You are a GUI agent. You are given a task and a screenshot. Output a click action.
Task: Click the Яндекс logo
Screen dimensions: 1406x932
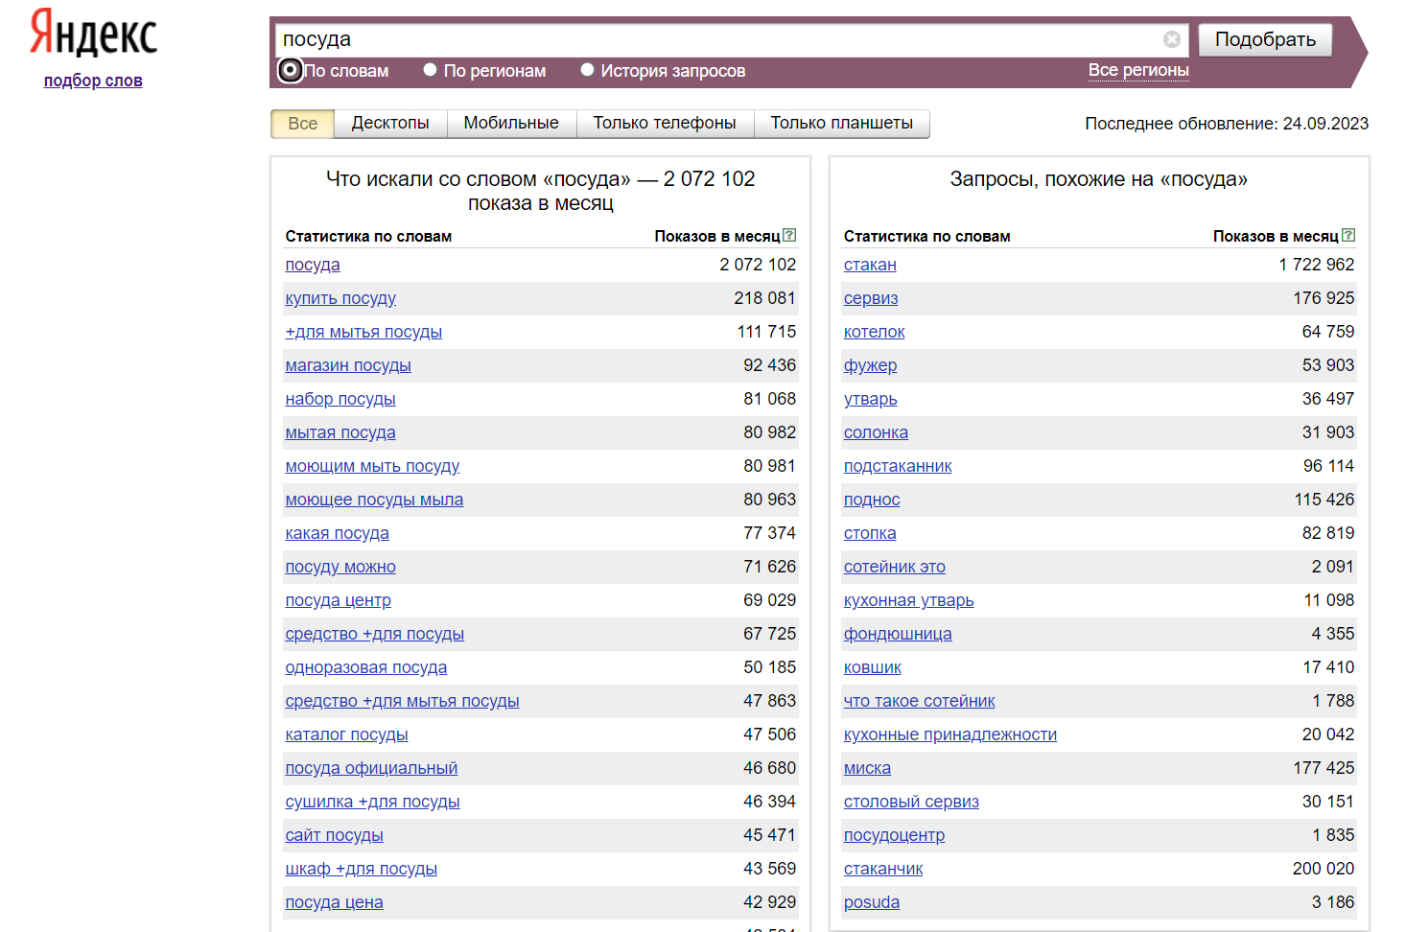[x=93, y=34]
